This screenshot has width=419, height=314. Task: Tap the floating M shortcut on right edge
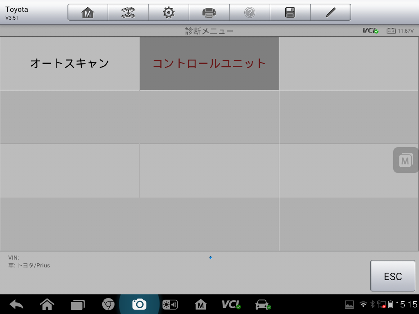[x=405, y=160]
